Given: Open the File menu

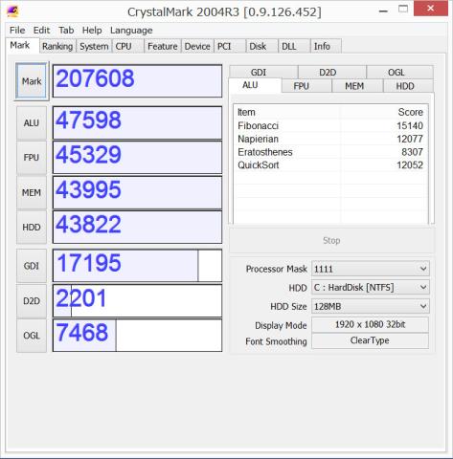Looking at the screenshot, I should coord(17,31).
